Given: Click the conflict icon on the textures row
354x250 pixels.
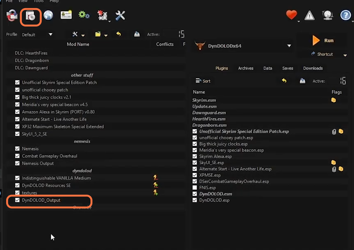Looking at the screenshot, I should tap(155, 193).
